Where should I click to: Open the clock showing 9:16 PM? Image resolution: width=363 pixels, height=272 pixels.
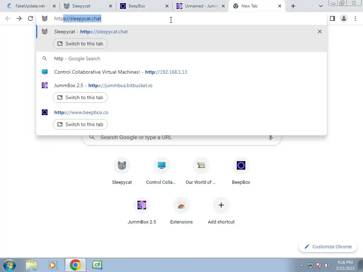[345, 265]
